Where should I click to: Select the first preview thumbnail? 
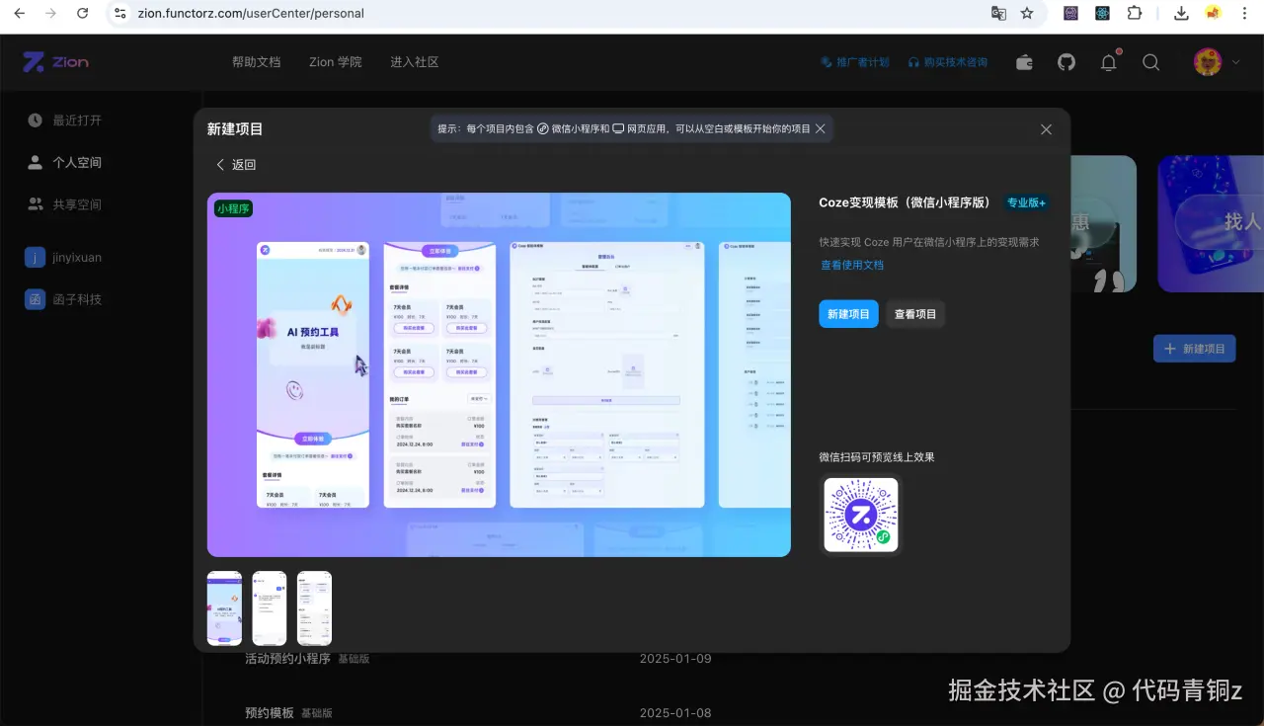click(224, 608)
